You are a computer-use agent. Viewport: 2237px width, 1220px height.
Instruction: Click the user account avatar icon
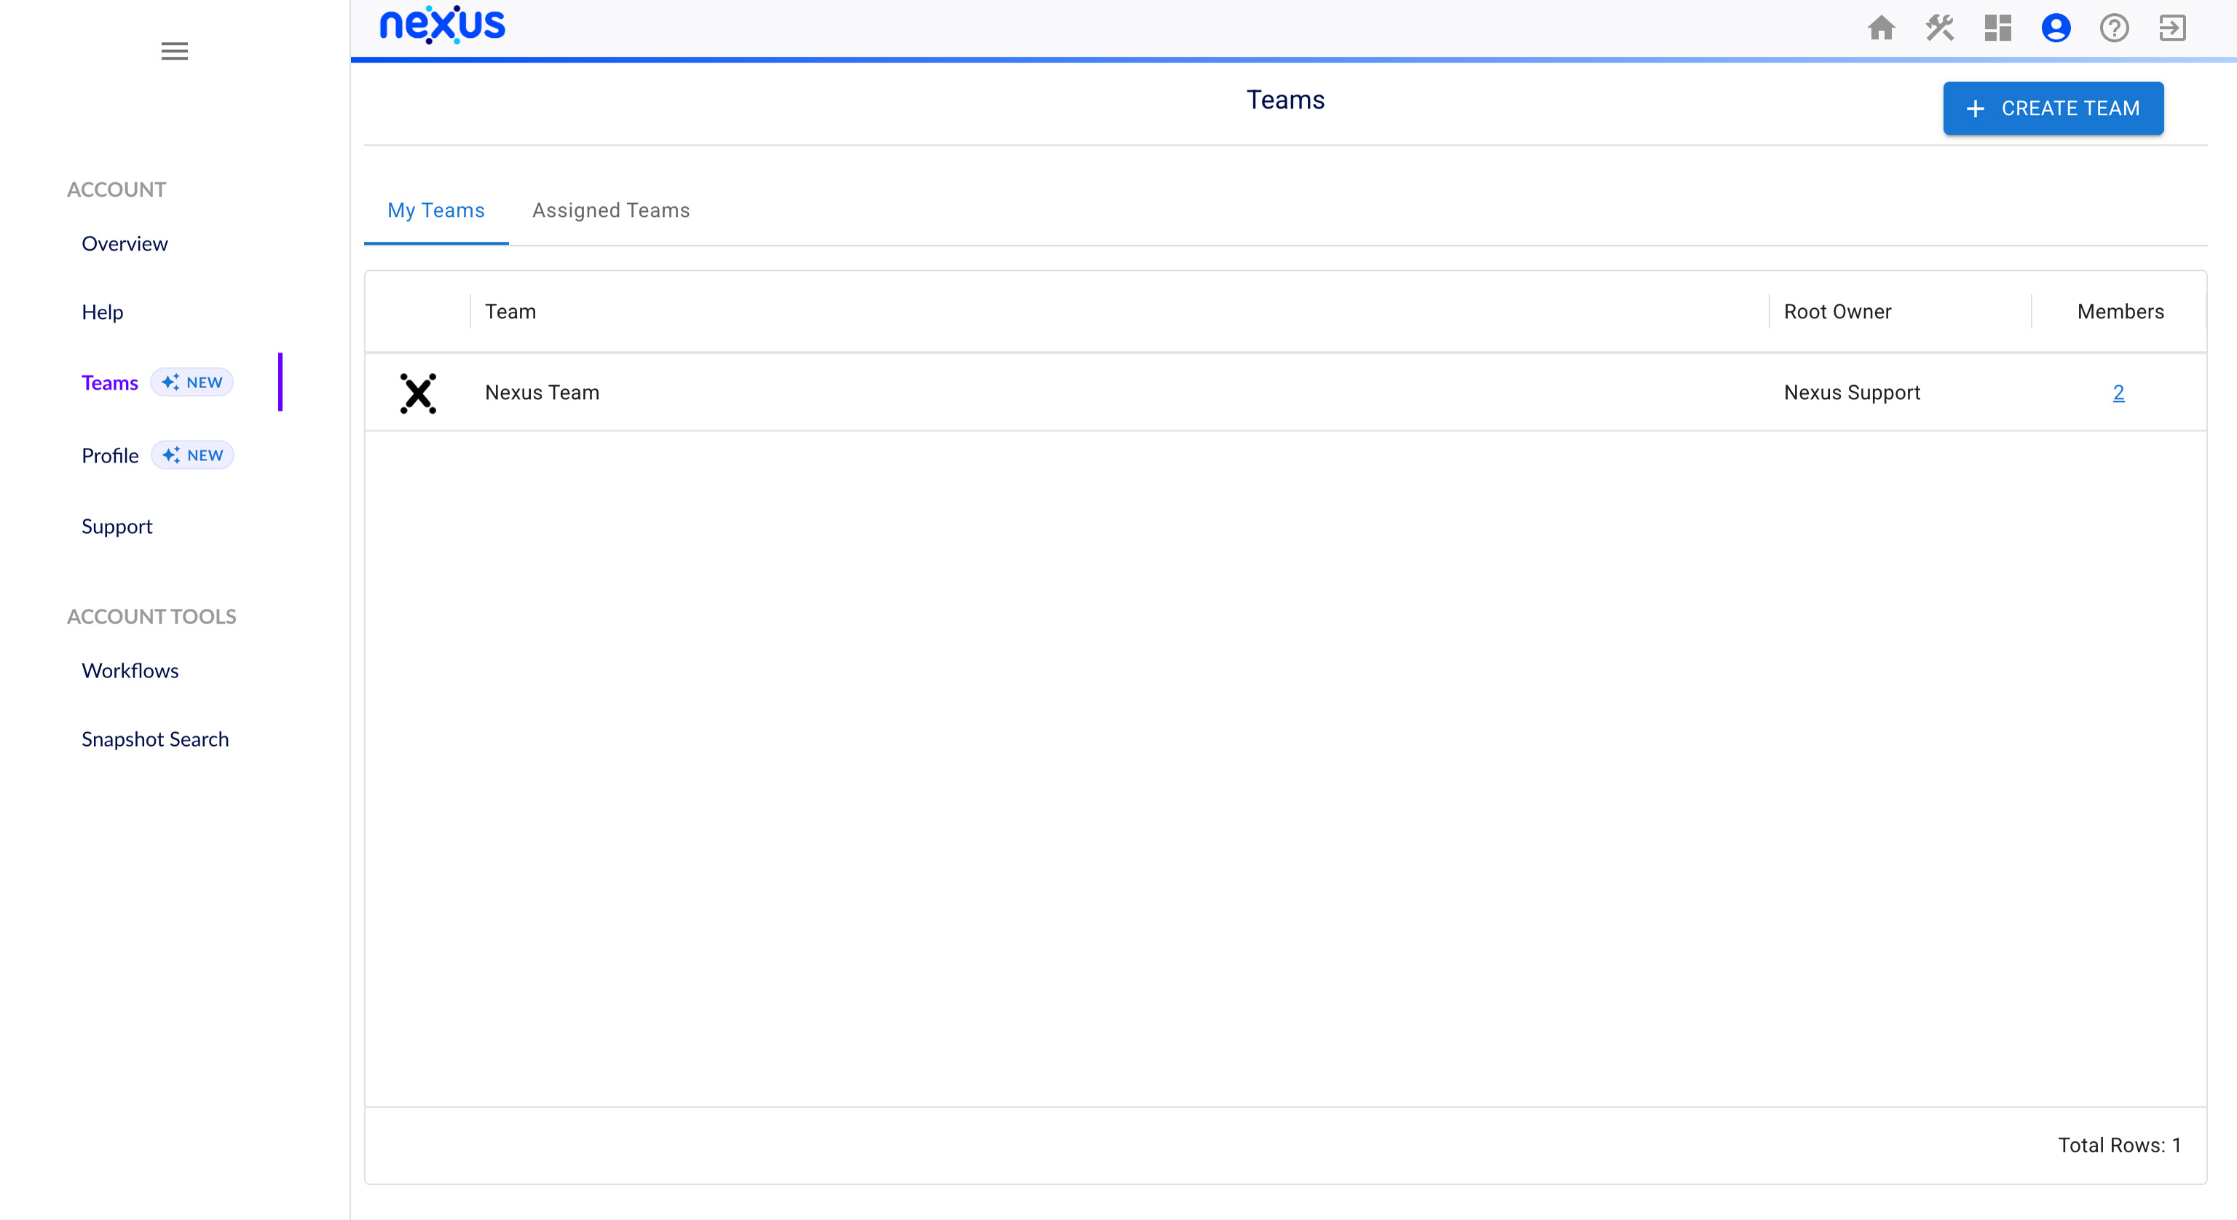pos(2056,28)
